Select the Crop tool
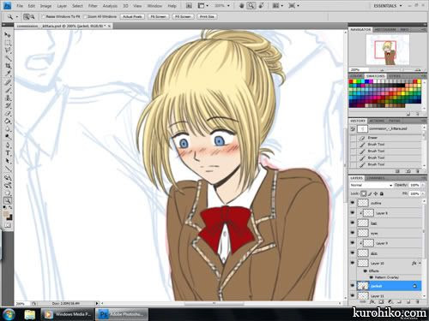The image size is (429, 321). click(8, 67)
